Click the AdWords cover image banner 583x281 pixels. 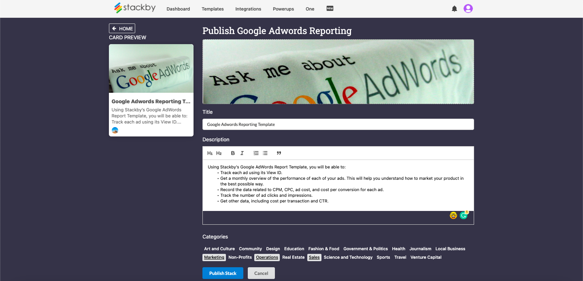click(x=338, y=72)
